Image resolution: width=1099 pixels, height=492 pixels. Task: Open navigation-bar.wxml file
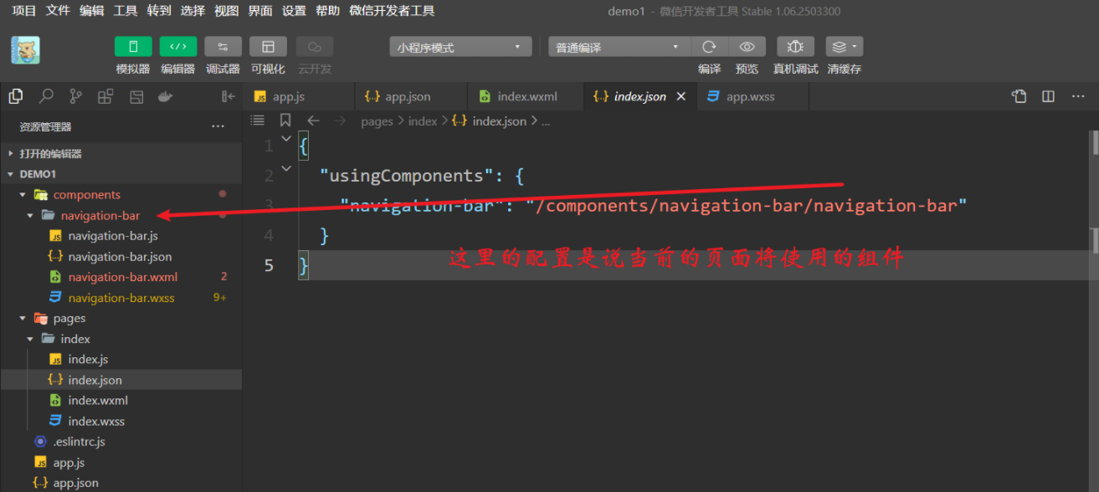tap(121, 277)
